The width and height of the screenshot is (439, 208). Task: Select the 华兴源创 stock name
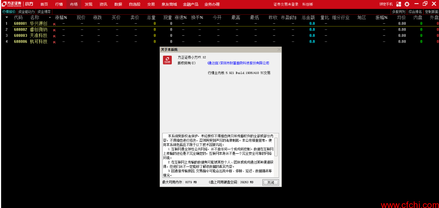(39, 24)
